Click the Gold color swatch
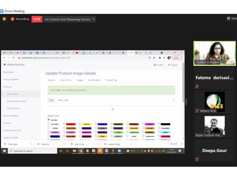The image size is (237, 175). (102, 136)
